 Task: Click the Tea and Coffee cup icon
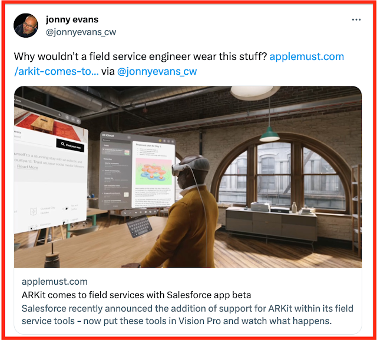pos(65,208)
